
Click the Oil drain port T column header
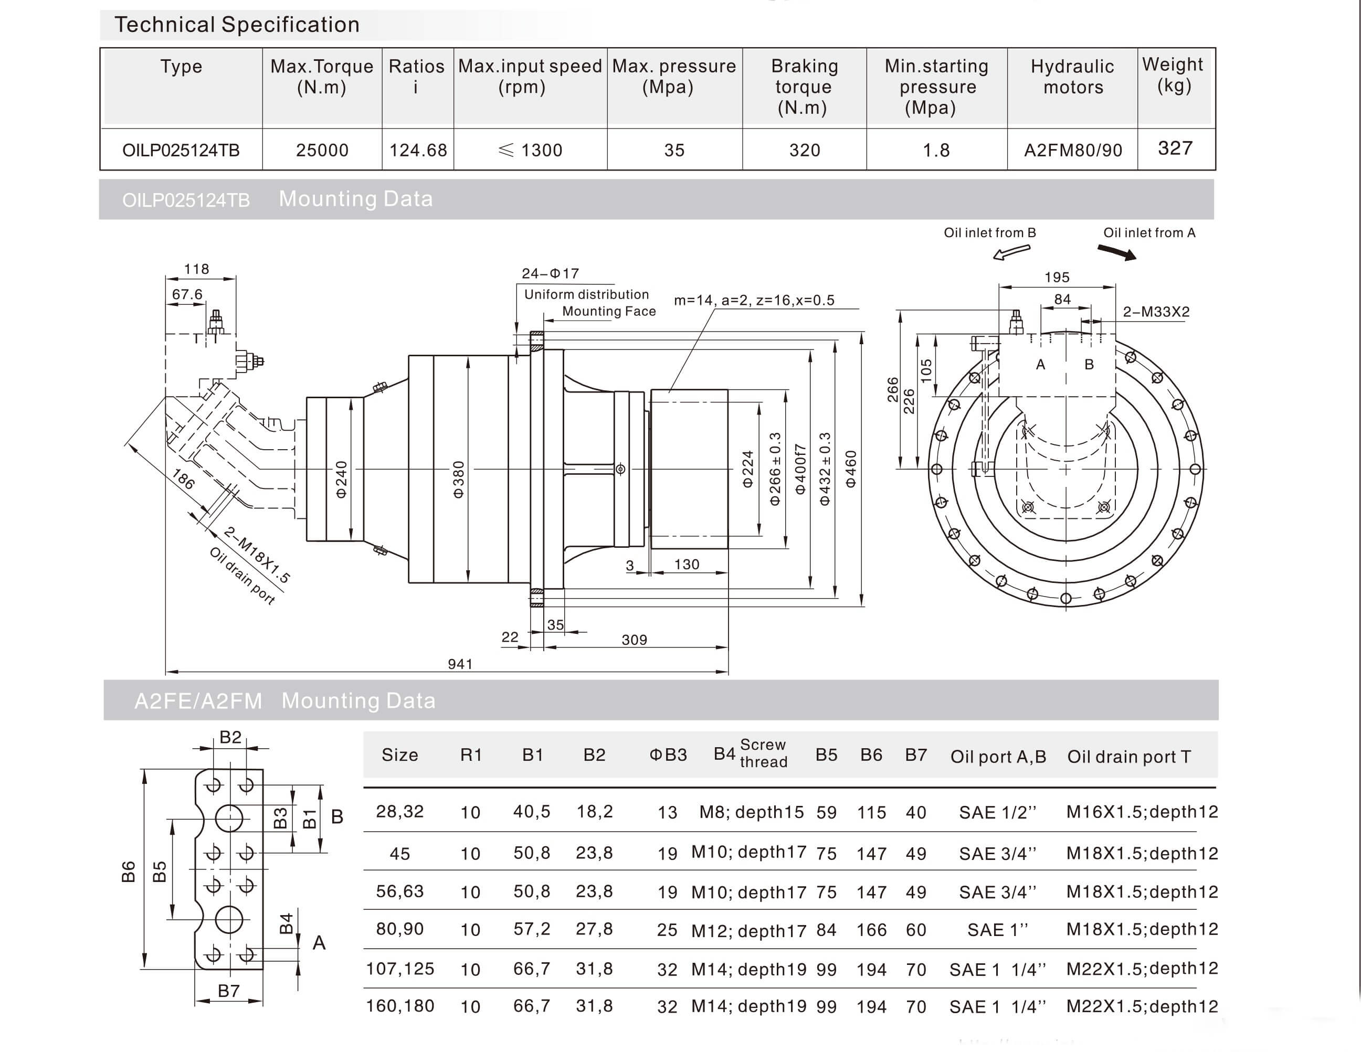(x=1128, y=756)
